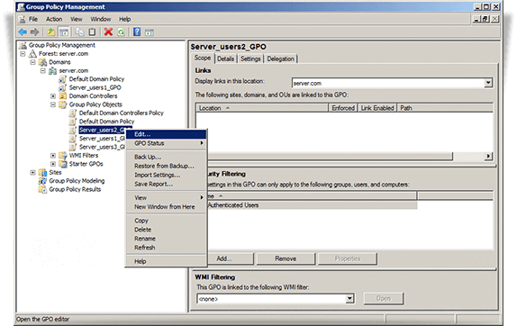Click the green Refresh toolbar icon
The height and width of the screenshot is (326, 517).
click(121, 32)
